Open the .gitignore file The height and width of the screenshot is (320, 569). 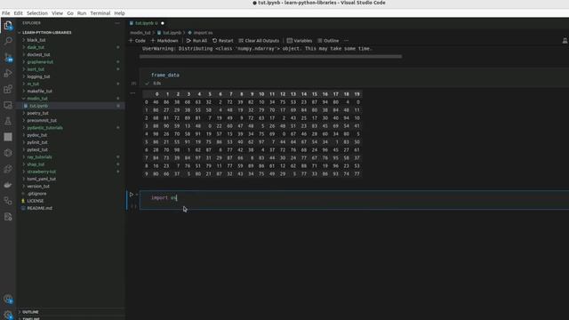pyautogui.click(x=36, y=194)
